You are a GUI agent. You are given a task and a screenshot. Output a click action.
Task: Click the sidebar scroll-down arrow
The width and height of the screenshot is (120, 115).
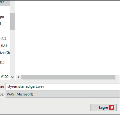pos(12,77)
